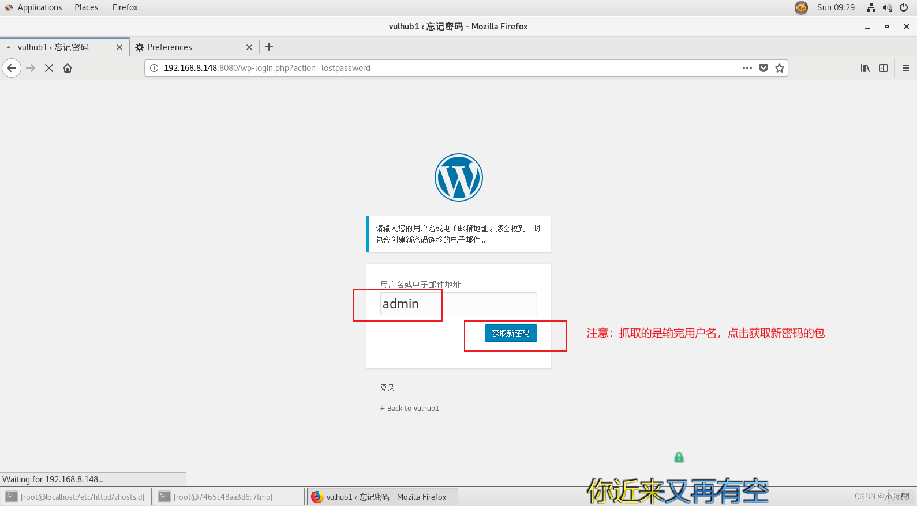Open the Library panel icon
This screenshot has width=917, height=506.
(865, 68)
